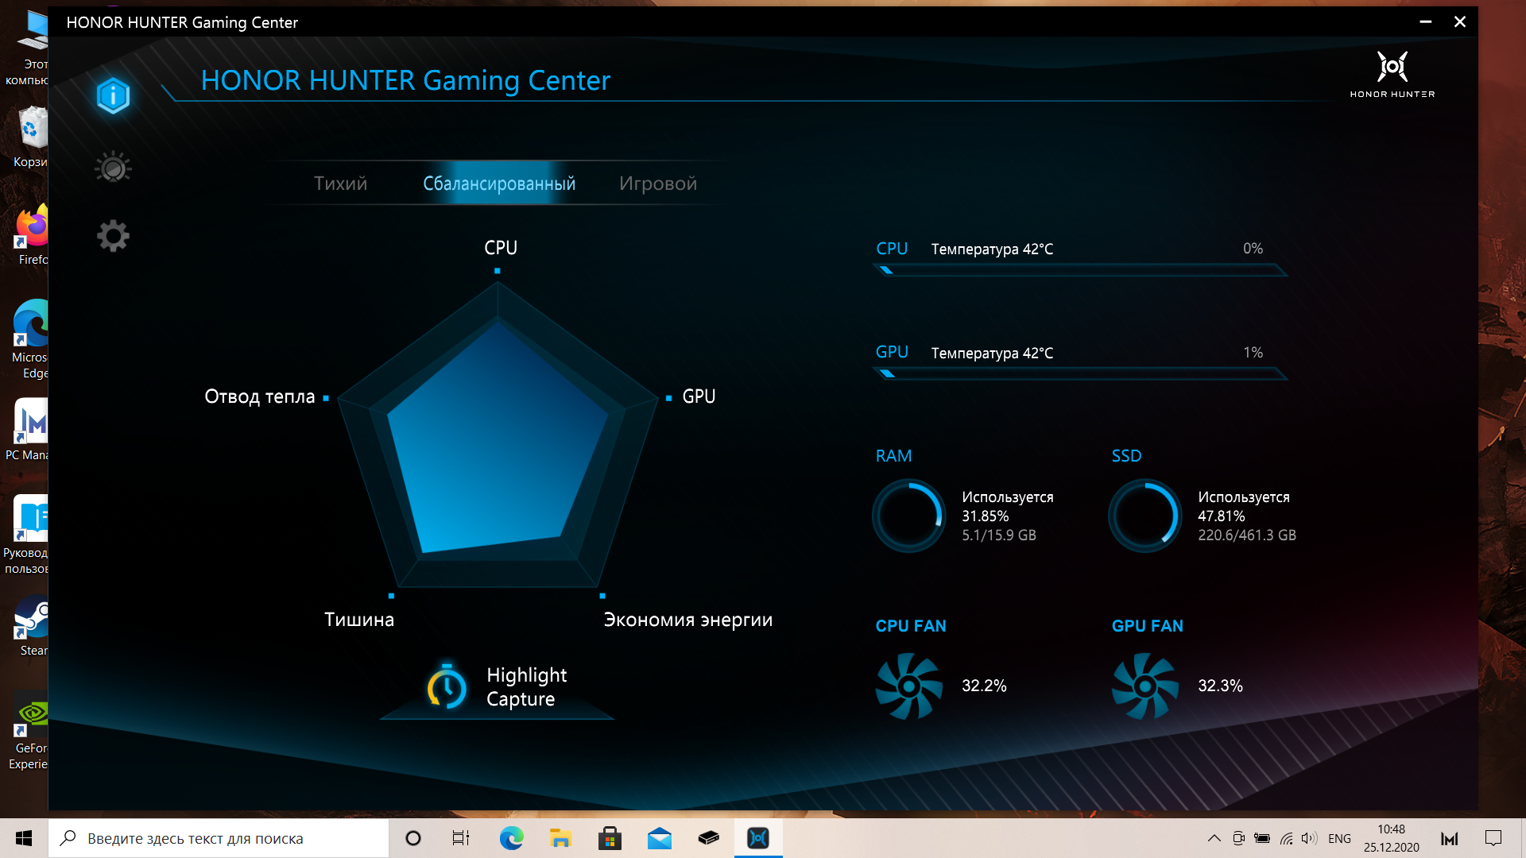
Task: Click the Отвод тепла radar label
Action: pos(260,396)
